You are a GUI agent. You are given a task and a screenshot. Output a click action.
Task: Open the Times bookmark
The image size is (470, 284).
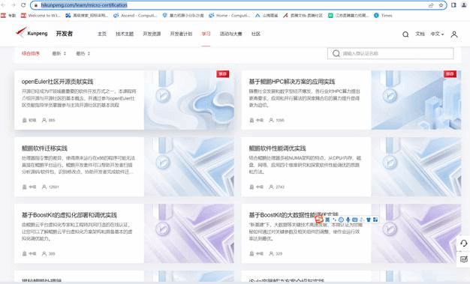(383, 15)
